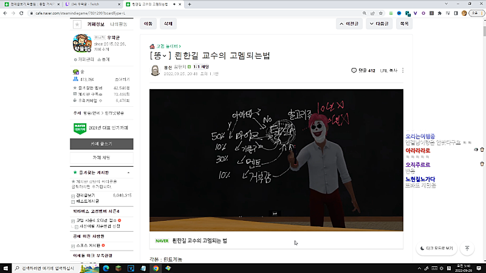Click the purple V extension icon
486x273 pixels.
tap(416, 13)
